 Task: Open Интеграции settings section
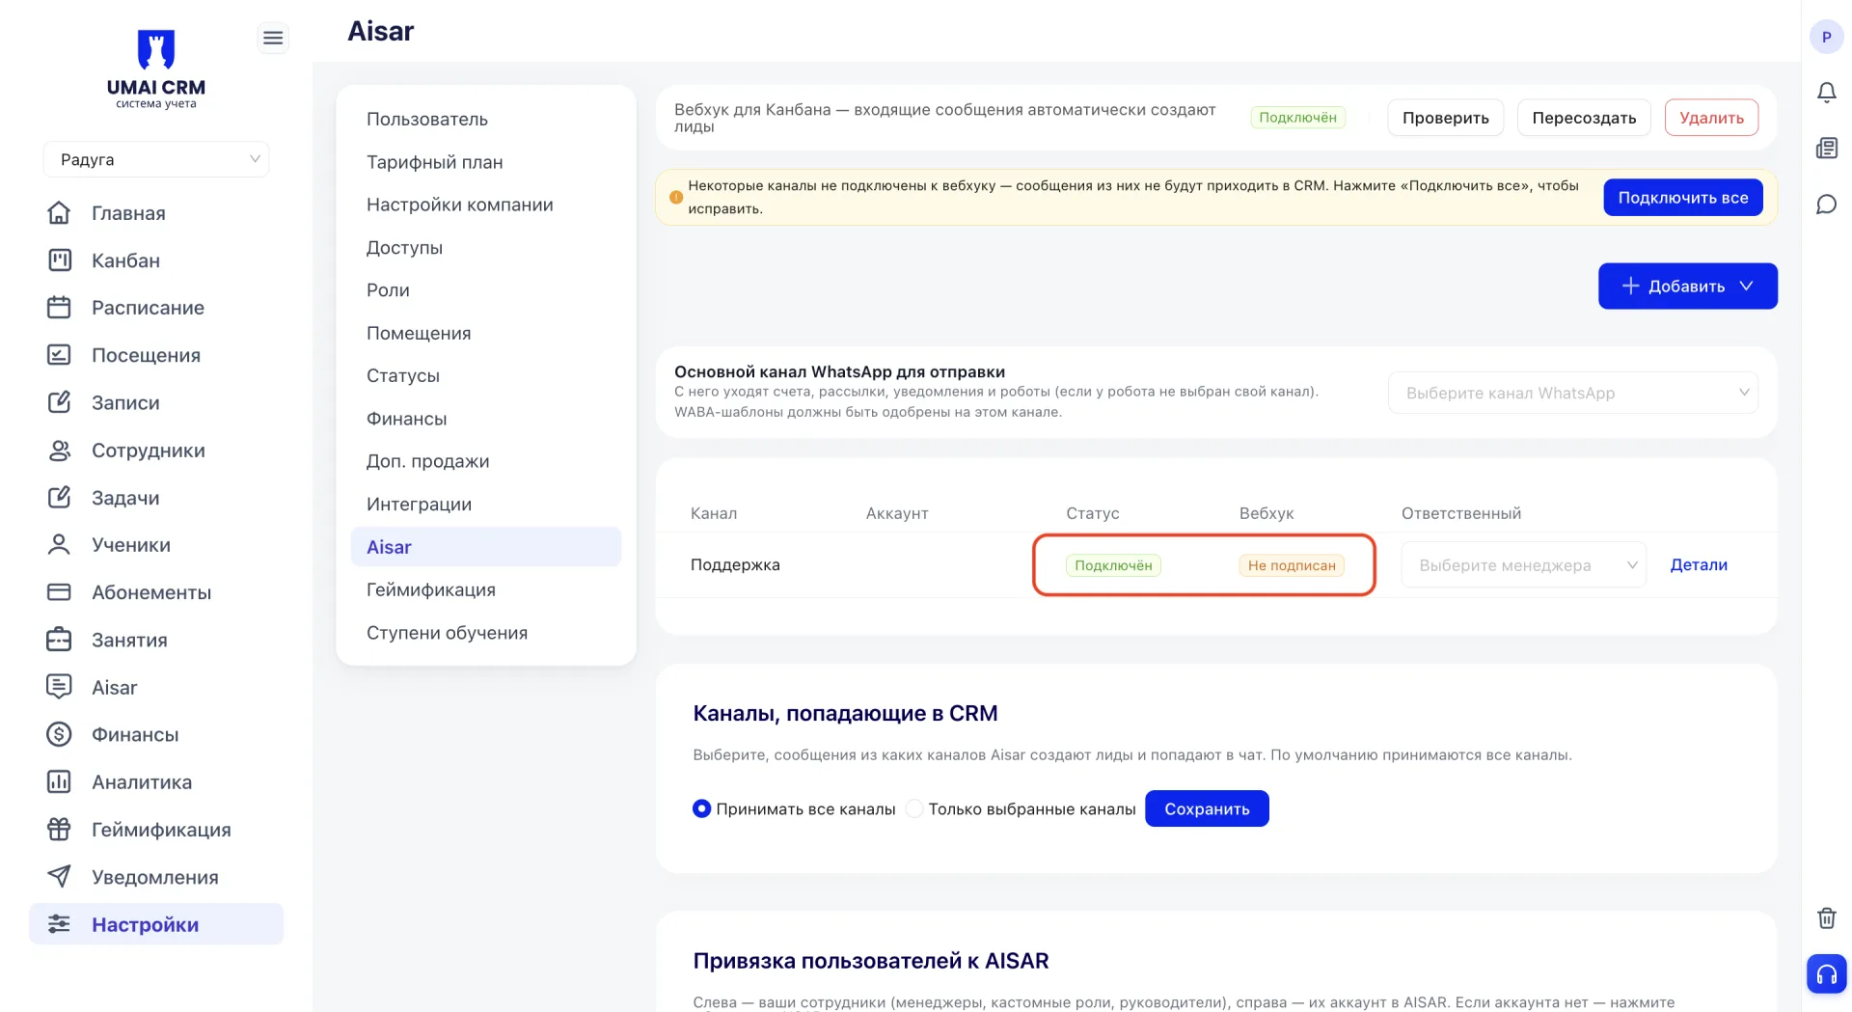(x=419, y=504)
